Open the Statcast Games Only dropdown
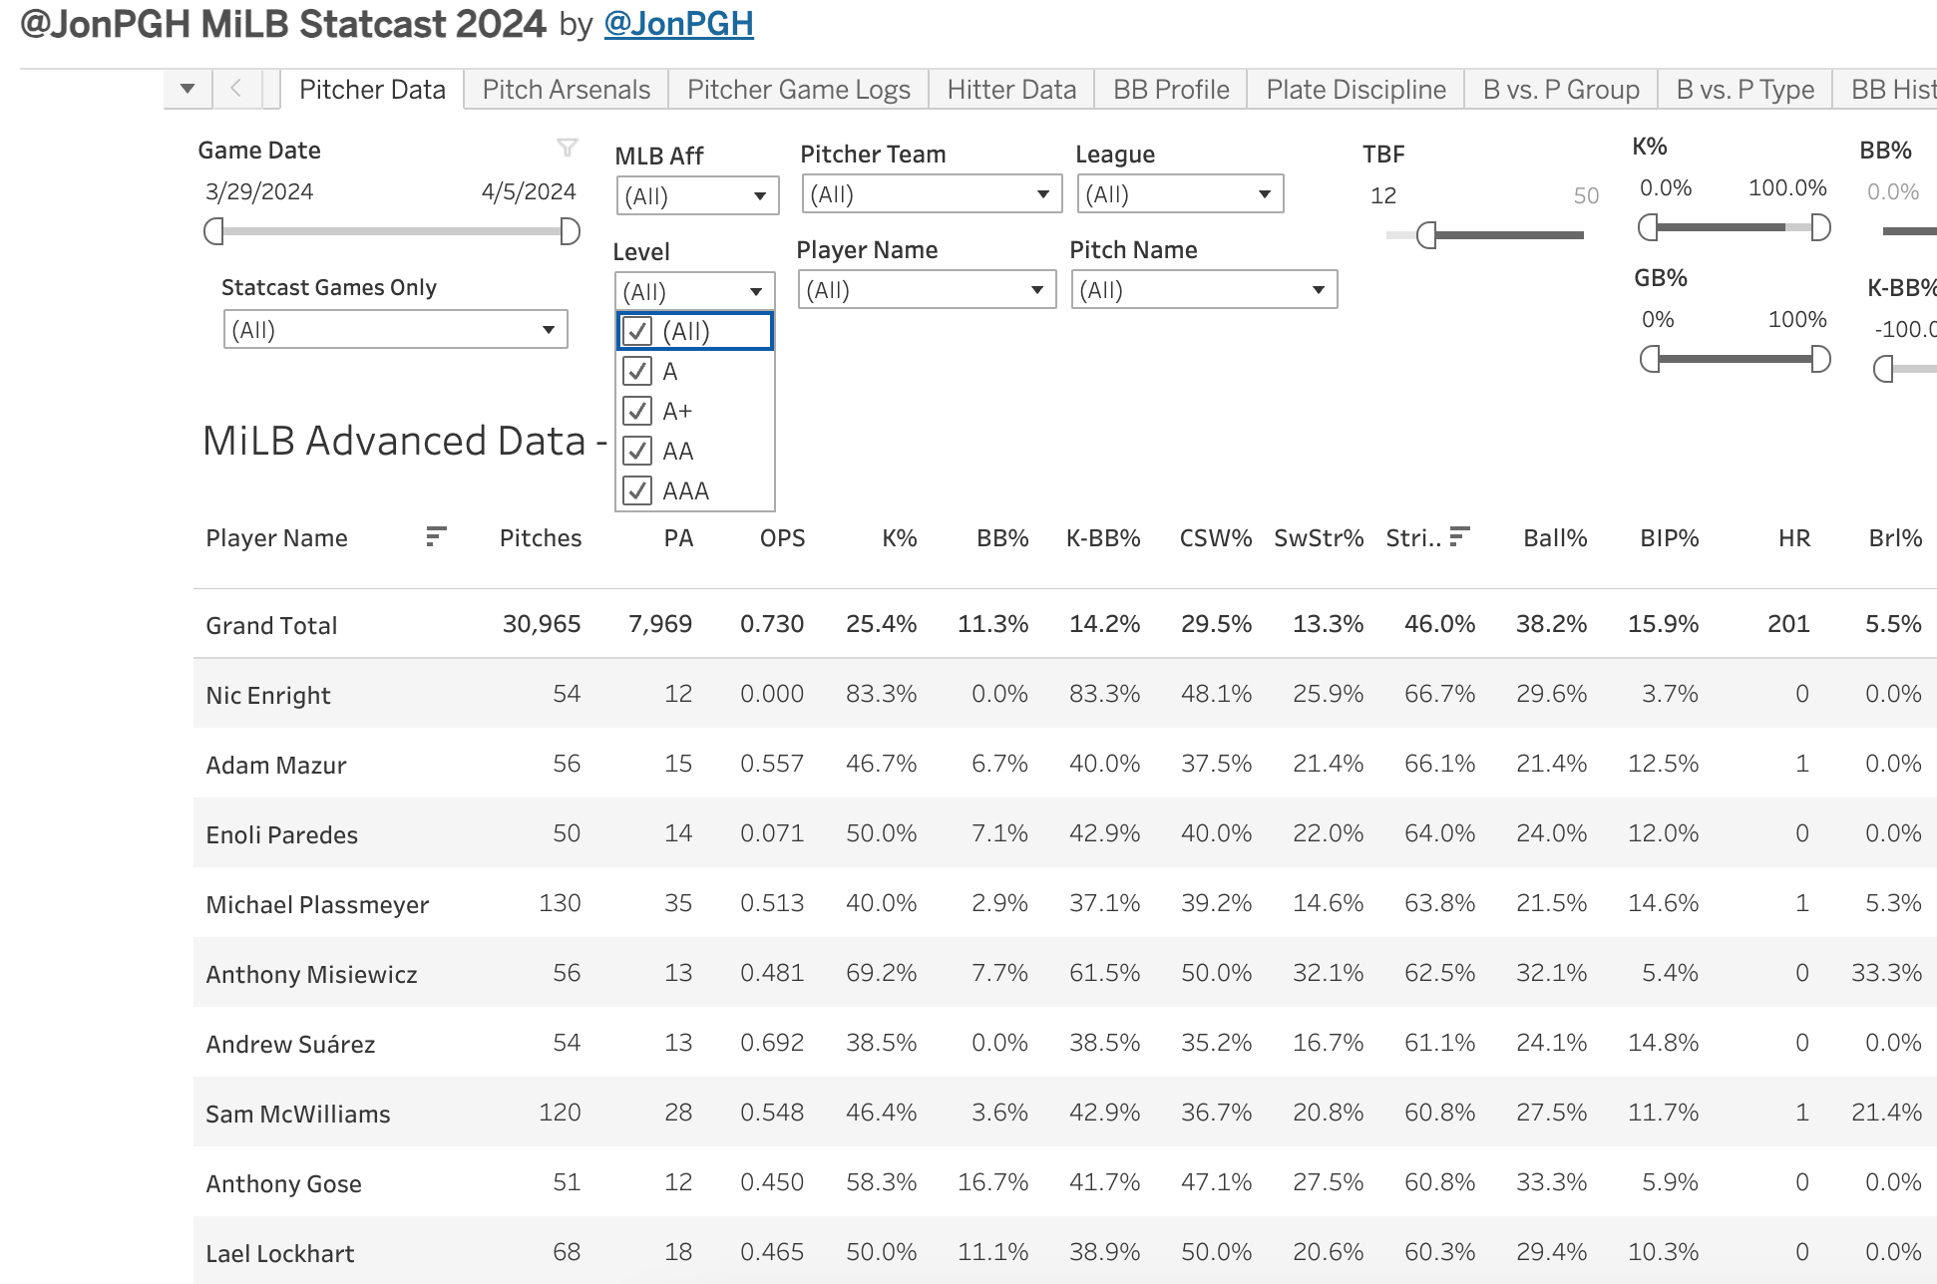 (x=395, y=330)
